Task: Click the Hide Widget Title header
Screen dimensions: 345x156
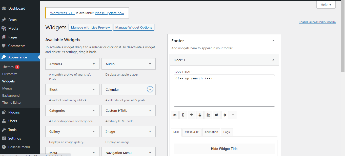Action: tap(224, 149)
